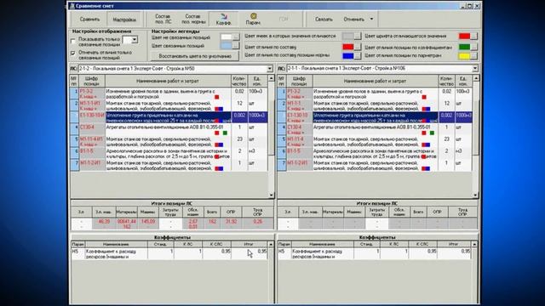Open dropdown beside 'Показывать только связанные позиции'
The width and height of the screenshot is (545, 306).
click(x=135, y=40)
